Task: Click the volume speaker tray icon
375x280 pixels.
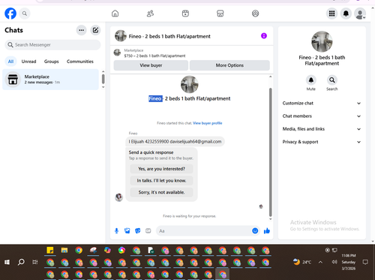Action: click(x=334, y=262)
